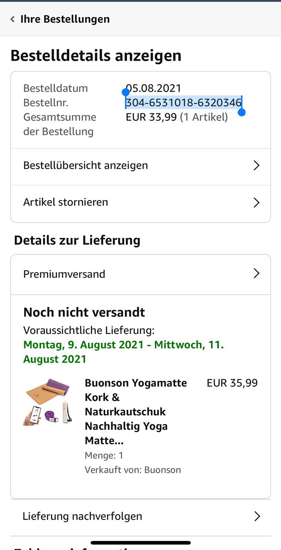281x550 pixels.
Task: Select Artikel stornieren text
Action: click(66, 202)
